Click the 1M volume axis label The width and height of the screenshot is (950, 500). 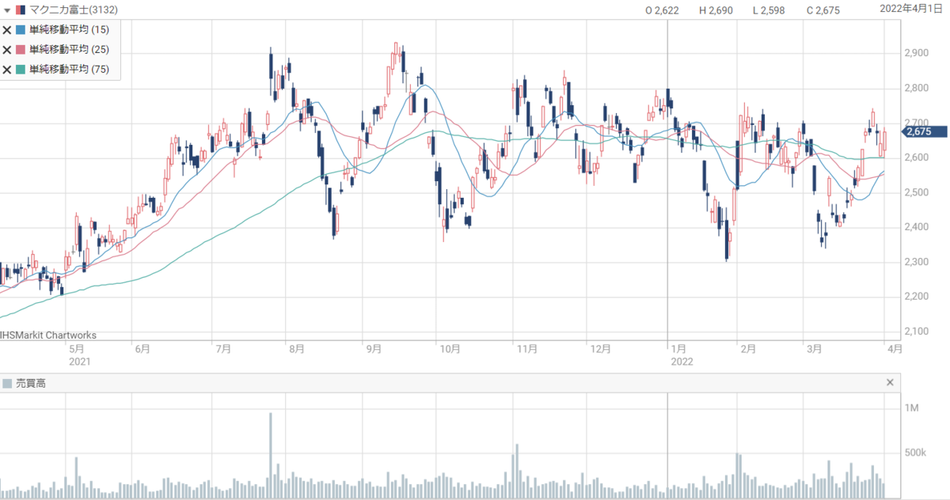point(911,408)
